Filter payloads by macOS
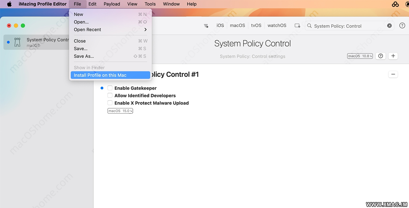Image resolution: width=409 pixels, height=208 pixels. [237, 26]
